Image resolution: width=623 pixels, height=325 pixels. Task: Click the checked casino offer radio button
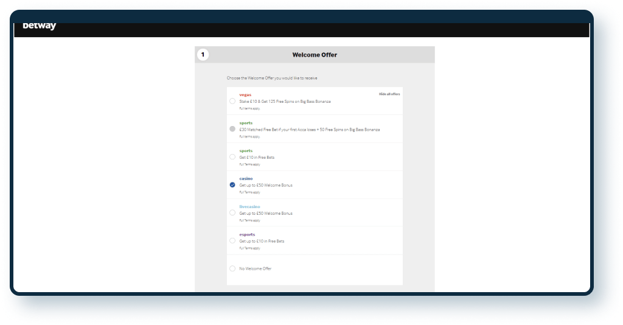(x=232, y=185)
